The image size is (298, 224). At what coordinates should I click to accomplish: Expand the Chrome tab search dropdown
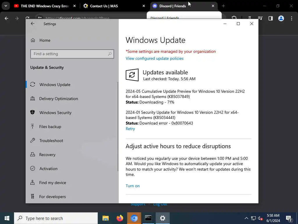pyautogui.click(x=6, y=6)
